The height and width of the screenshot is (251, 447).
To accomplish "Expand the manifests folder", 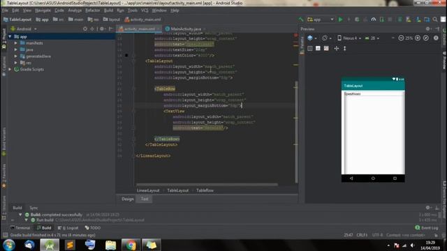I will [x=15, y=43].
